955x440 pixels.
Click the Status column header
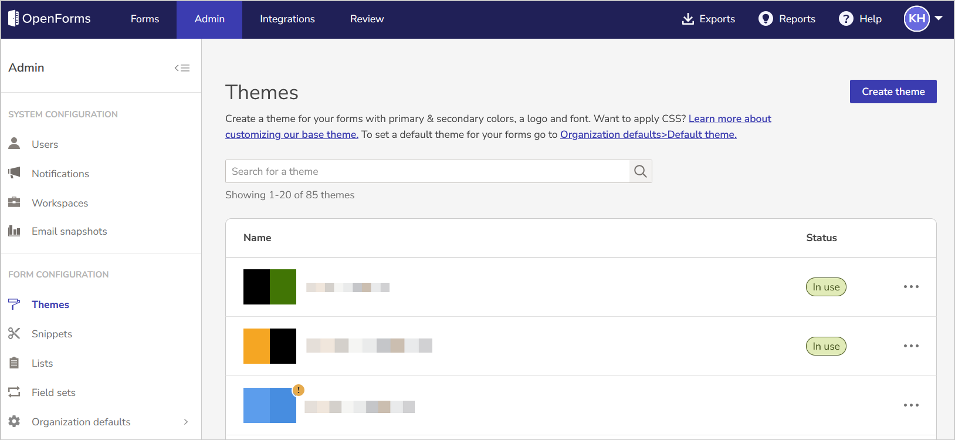click(821, 238)
